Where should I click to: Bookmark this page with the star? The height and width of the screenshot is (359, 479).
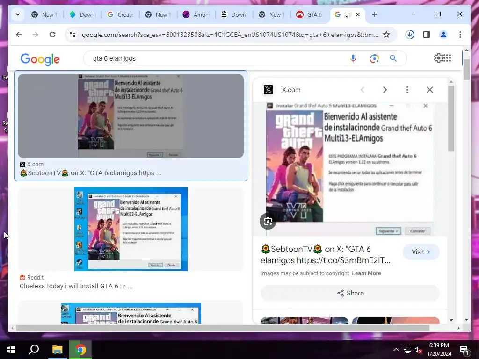coord(386,35)
